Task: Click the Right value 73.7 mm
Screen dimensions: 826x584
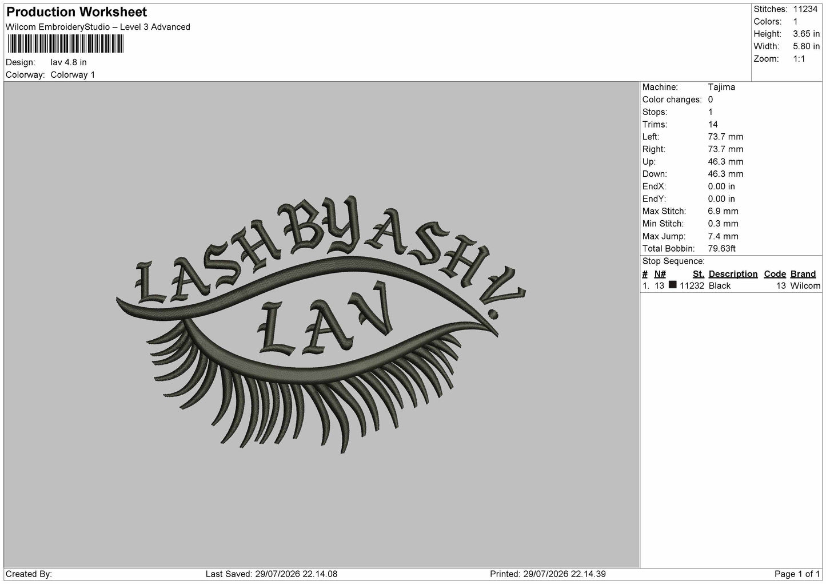Action: (x=725, y=149)
